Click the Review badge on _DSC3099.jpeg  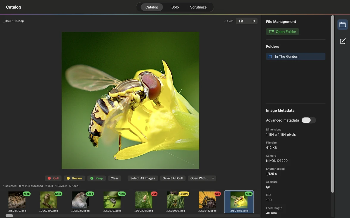(184, 194)
